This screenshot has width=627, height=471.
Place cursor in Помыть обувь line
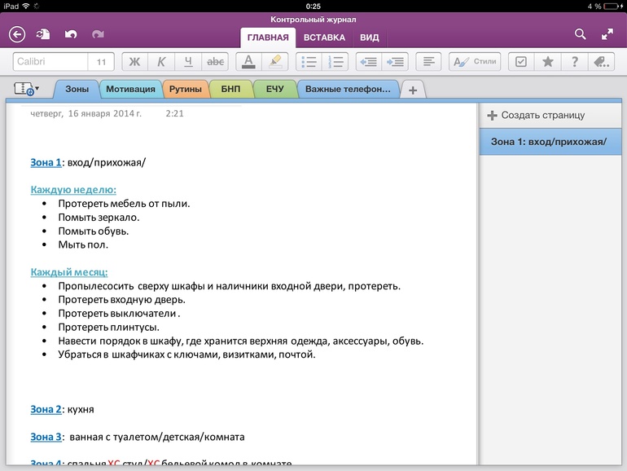(93, 231)
